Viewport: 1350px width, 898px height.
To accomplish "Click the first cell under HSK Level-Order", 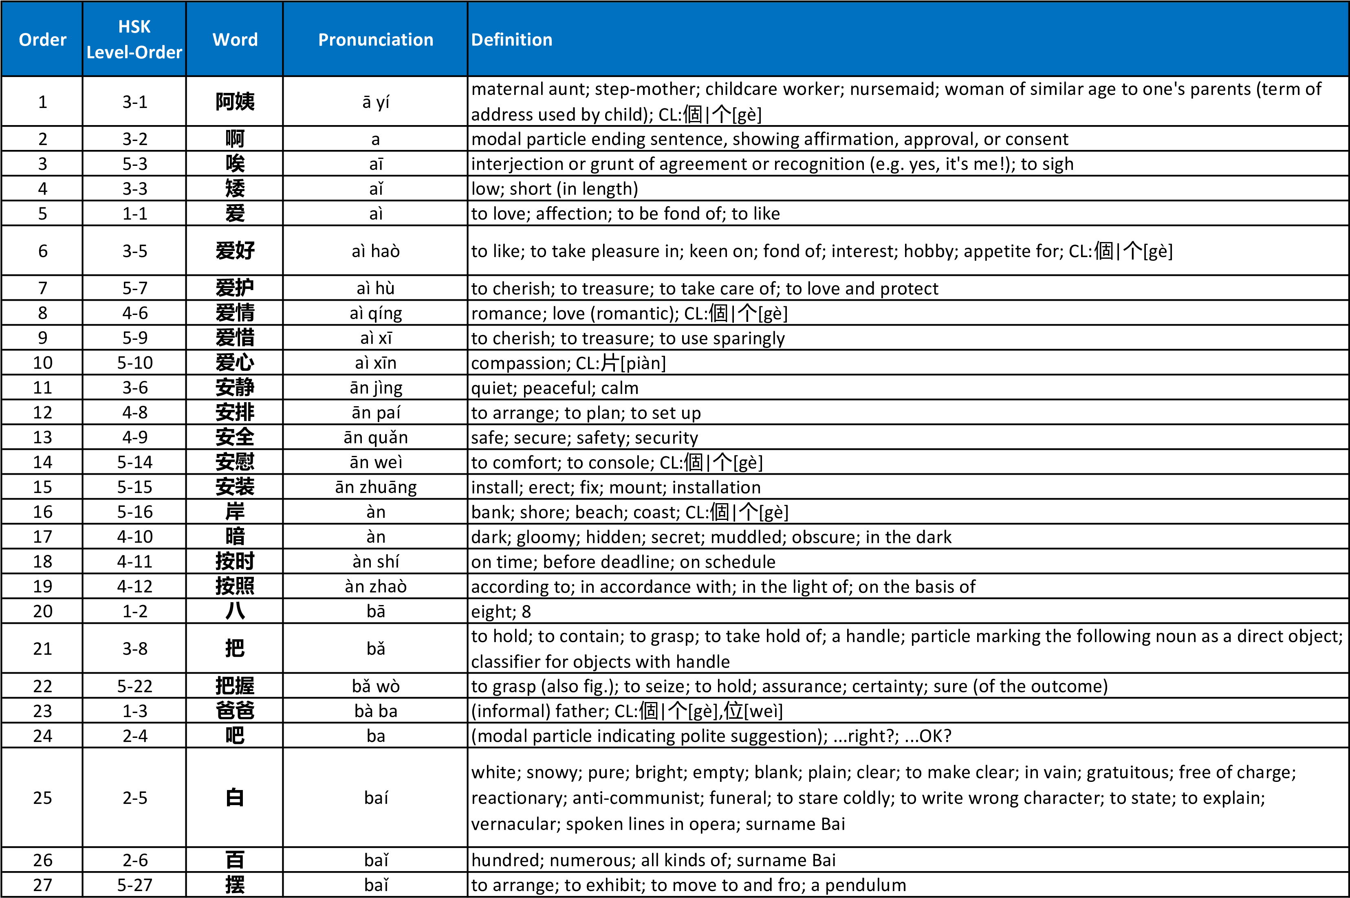I will tap(134, 103).
